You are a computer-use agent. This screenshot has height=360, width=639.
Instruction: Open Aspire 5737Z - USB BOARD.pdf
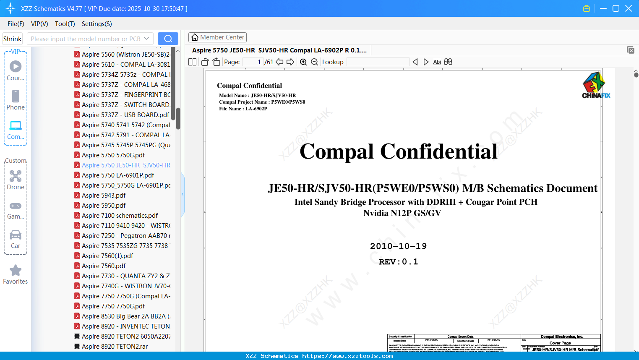pos(122,115)
